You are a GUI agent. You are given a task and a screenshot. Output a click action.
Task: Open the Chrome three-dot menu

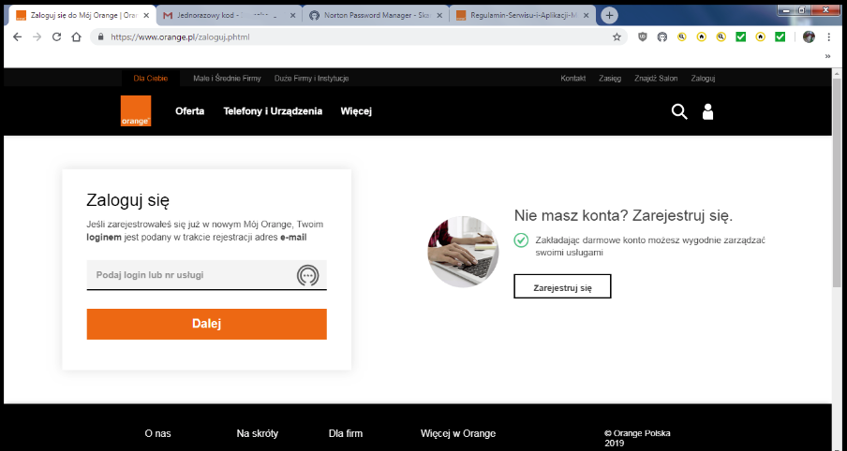pos(828,37)
